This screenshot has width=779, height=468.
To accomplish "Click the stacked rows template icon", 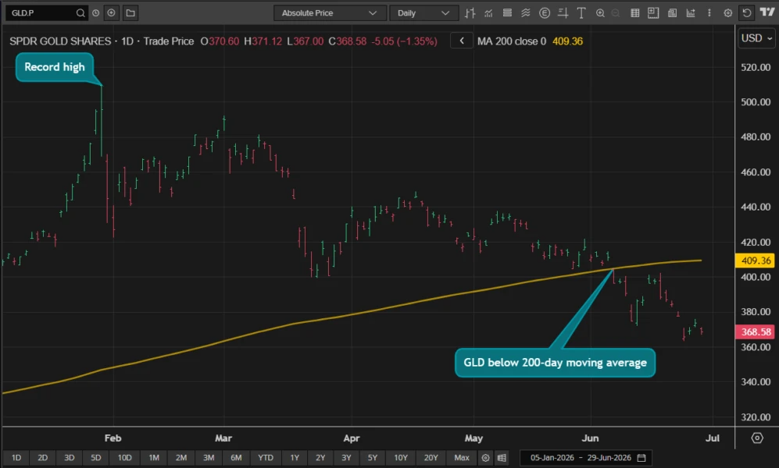I will coord(507,13).
